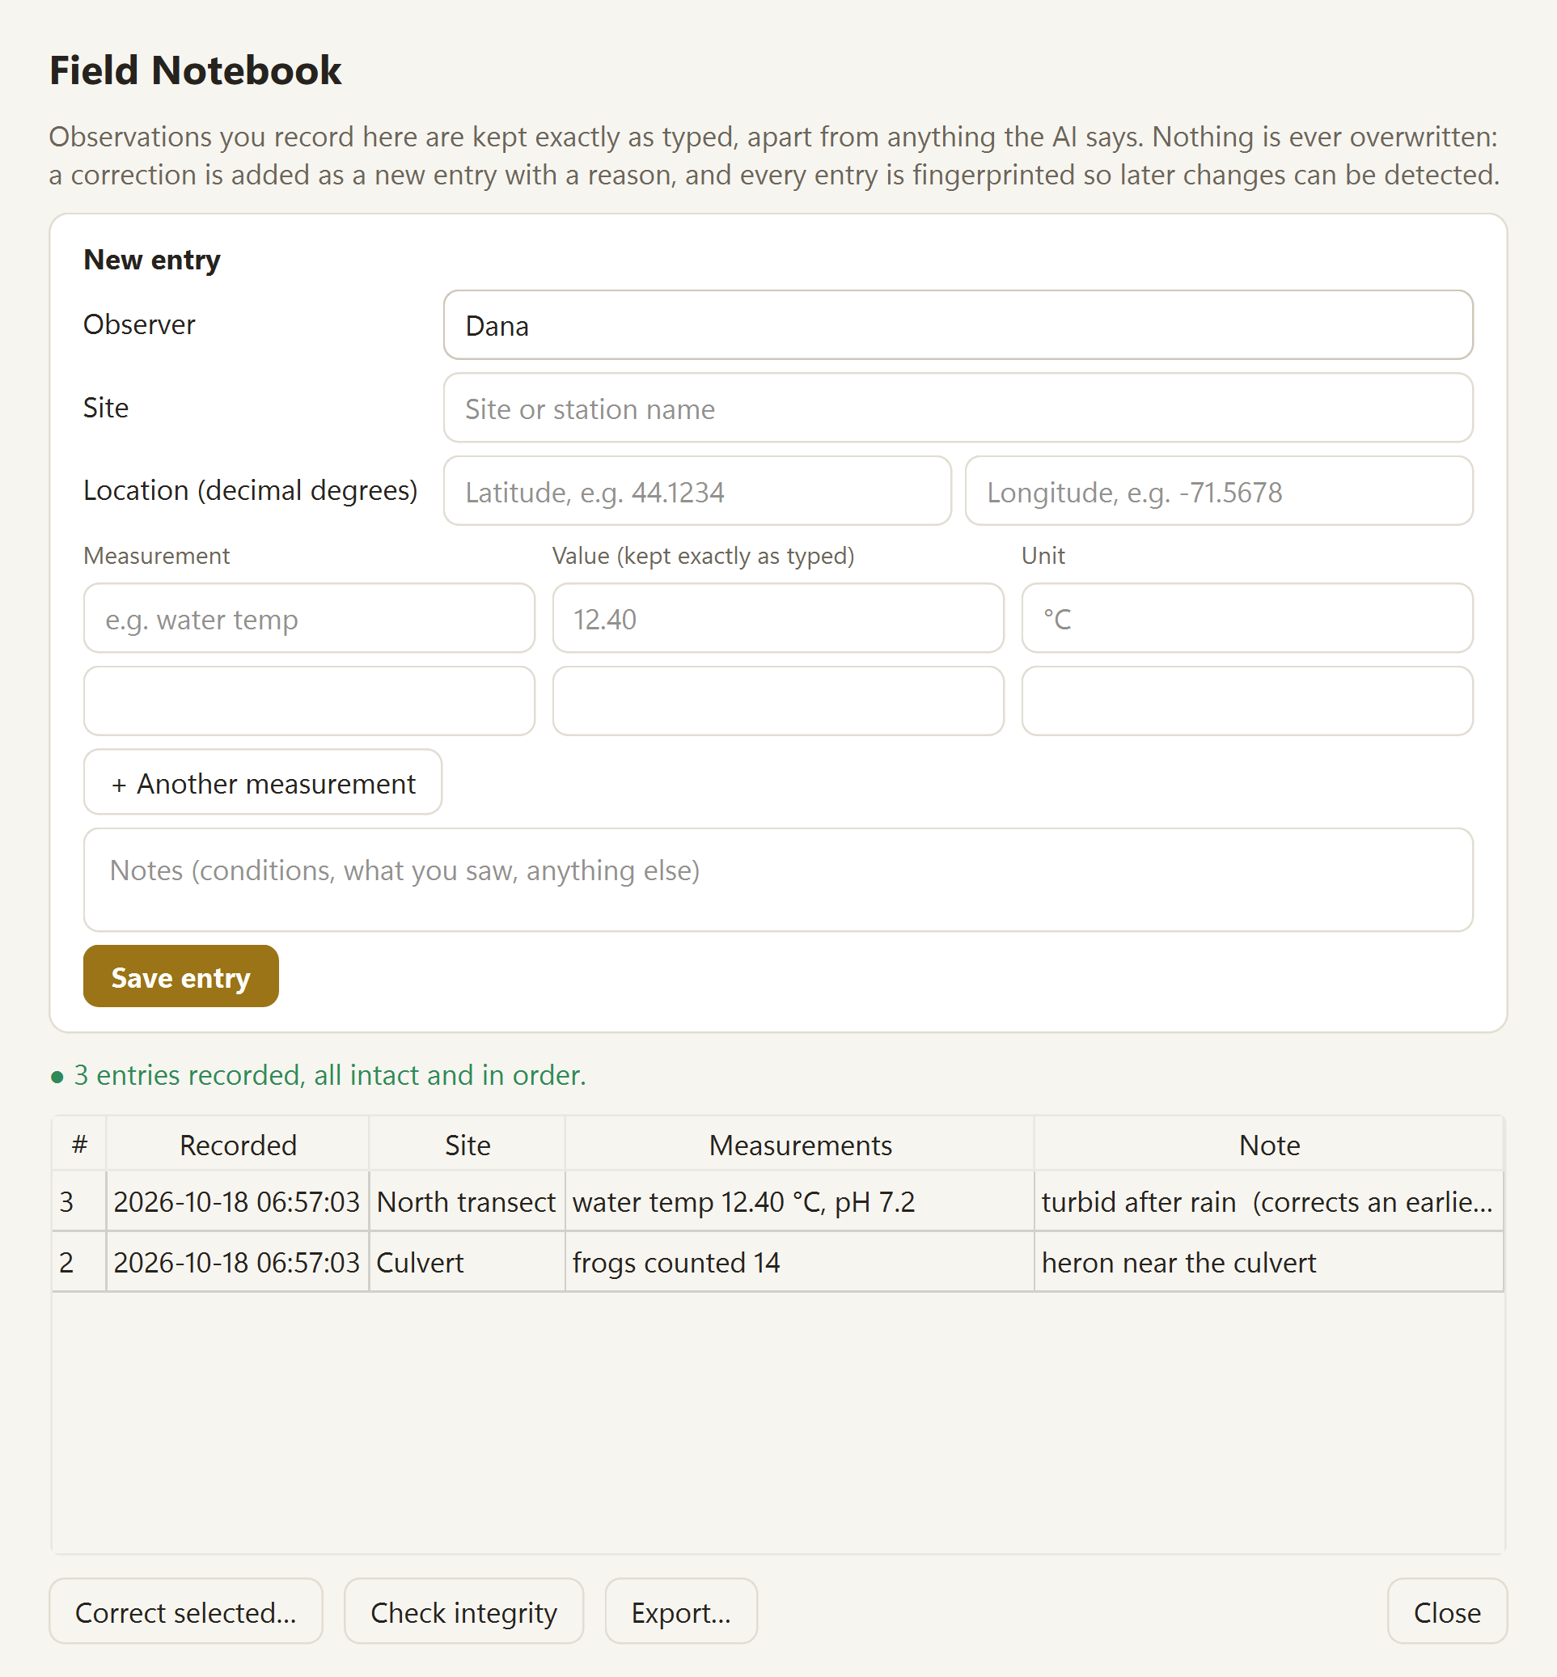
Task: Open the Export dialog
Action: (x=682, y=1612)
